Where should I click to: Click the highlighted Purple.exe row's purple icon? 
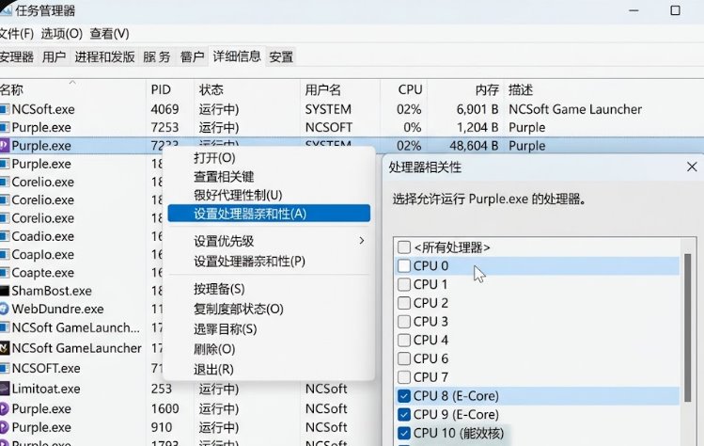coord(5,146)
